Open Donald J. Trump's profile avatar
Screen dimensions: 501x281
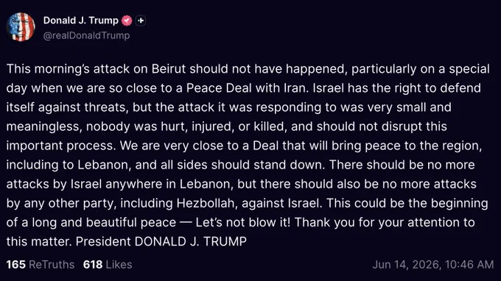[x=21, y=27]
